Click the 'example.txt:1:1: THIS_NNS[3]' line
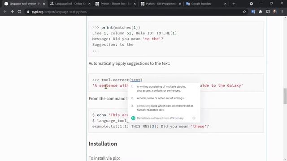The height and width of the screenshot is (161, 287). pyautogui.click(x=151, y=126)
